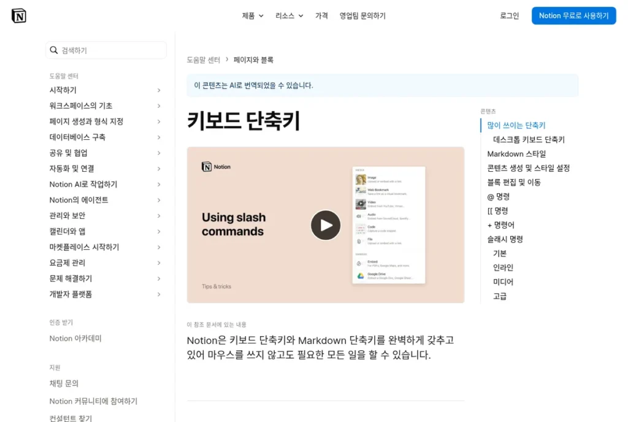Screen dimensions: 628x422
Task: Click the 로그인 link
Action: tap(509, 15)
